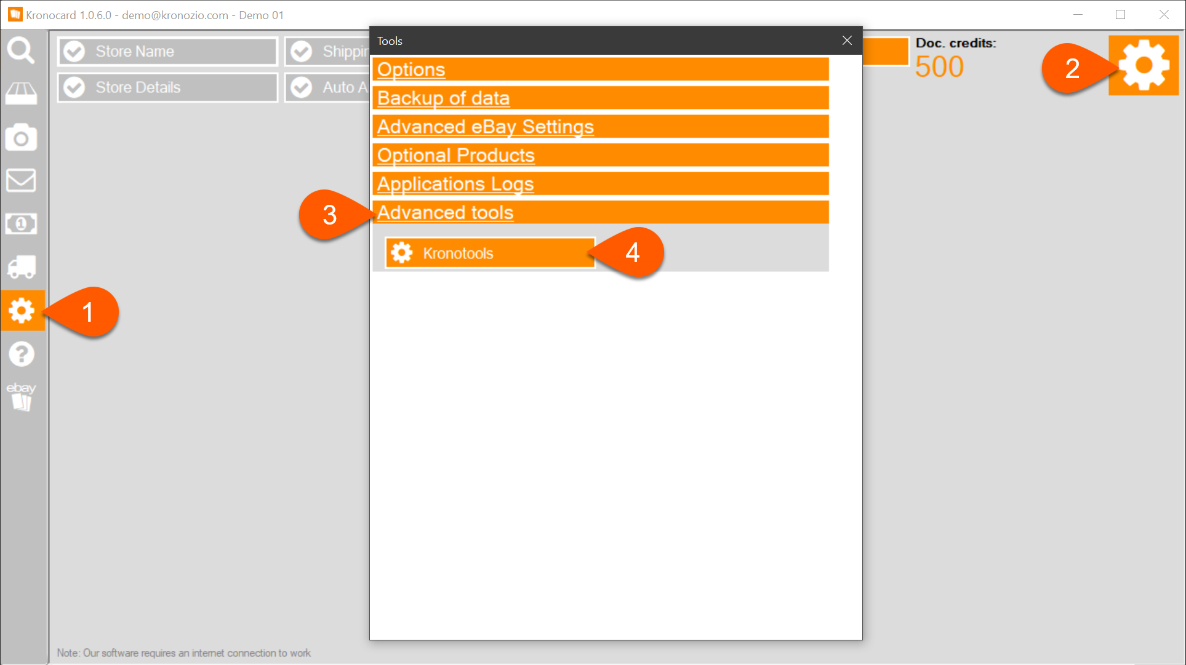Click the Mail icon in sidebar
This screenshot has height=665, width=1186.
[x=22, y=180]
